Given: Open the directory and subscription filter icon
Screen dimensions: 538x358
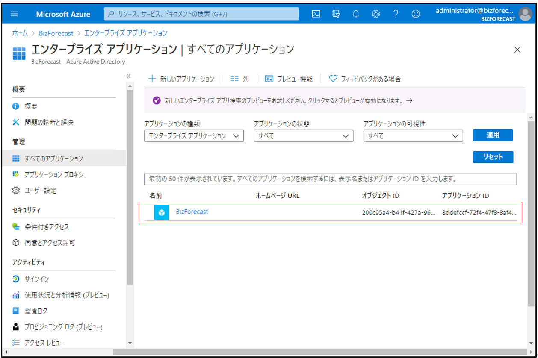Looking at the screenshot, I should point(336,14).
